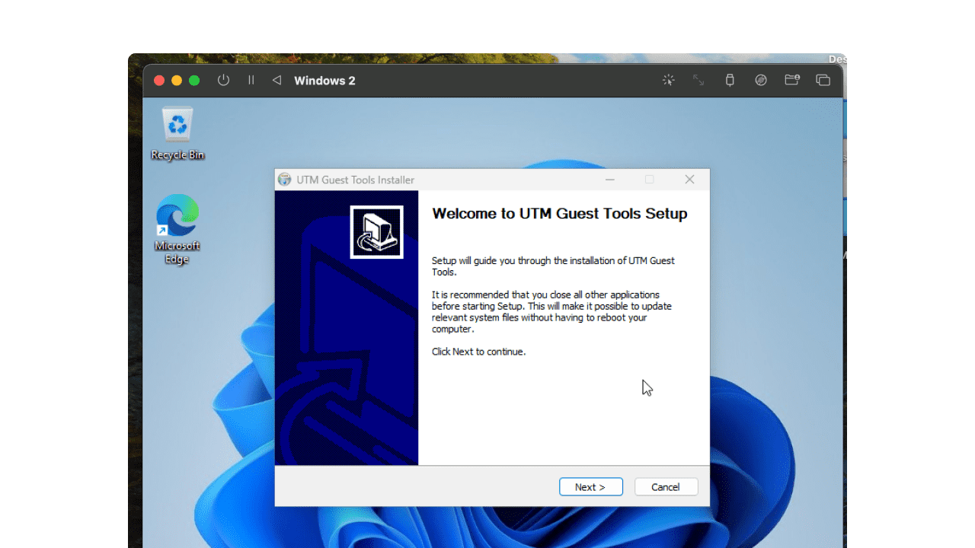The width and height of the screenshot is (975, 548).
Task: Cancel the UTM Guest Tools setup
Action: [666, 487]
